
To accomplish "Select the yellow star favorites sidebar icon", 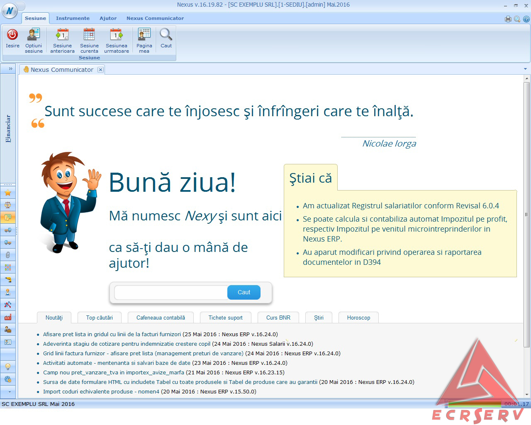I will (8, 193).
